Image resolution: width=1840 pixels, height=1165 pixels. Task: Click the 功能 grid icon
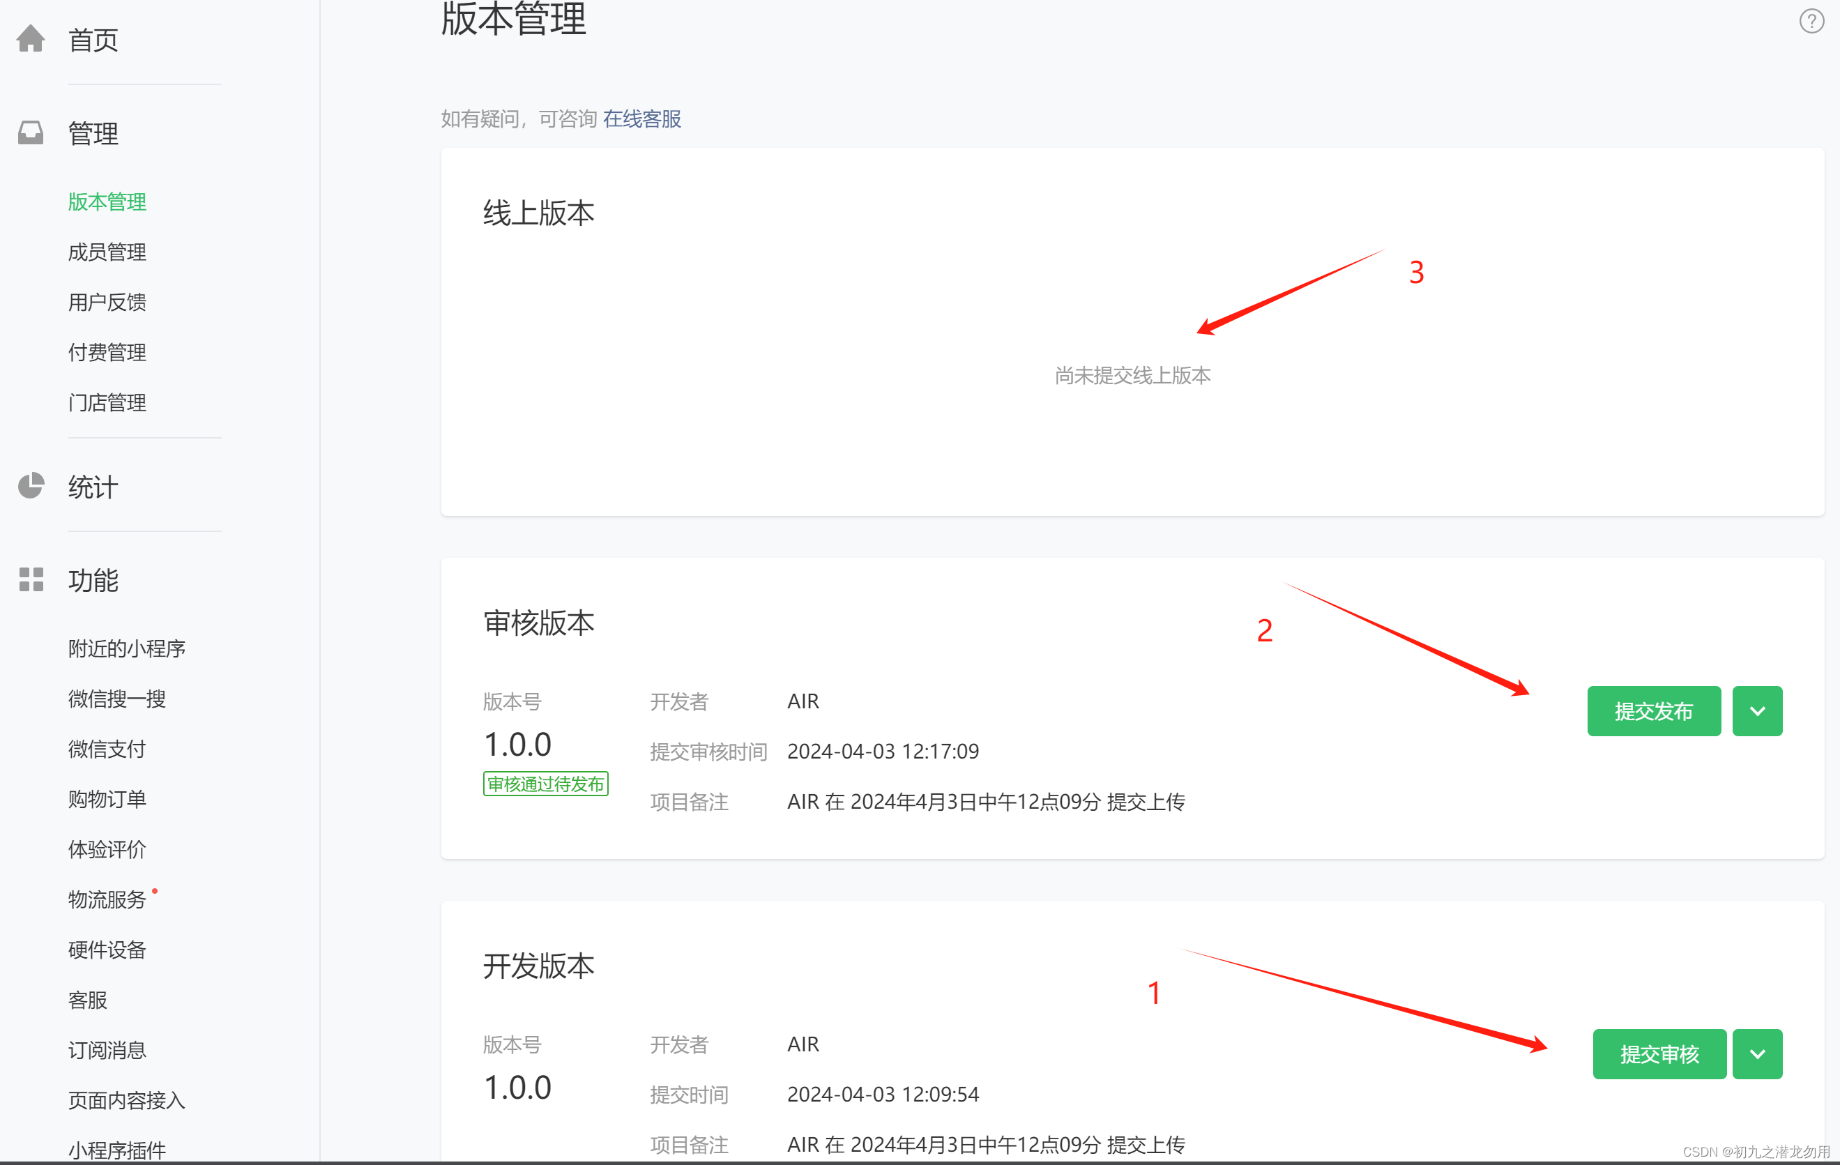[x=31, y=580]
